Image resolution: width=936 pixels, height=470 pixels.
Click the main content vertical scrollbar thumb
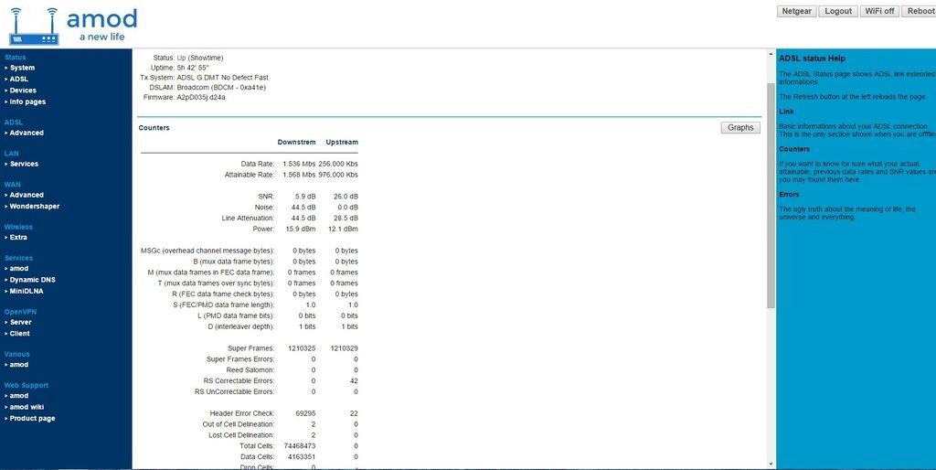pos(770,192)
